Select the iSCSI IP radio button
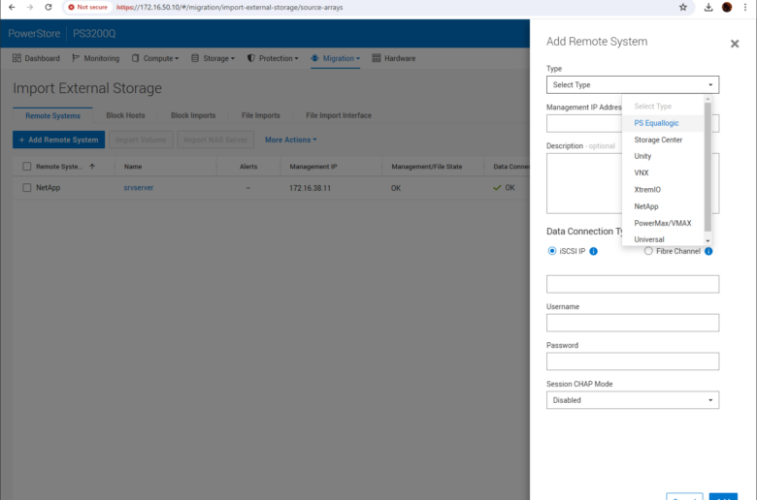The width and height of the screenshot is (757, 500). (552, 251)
